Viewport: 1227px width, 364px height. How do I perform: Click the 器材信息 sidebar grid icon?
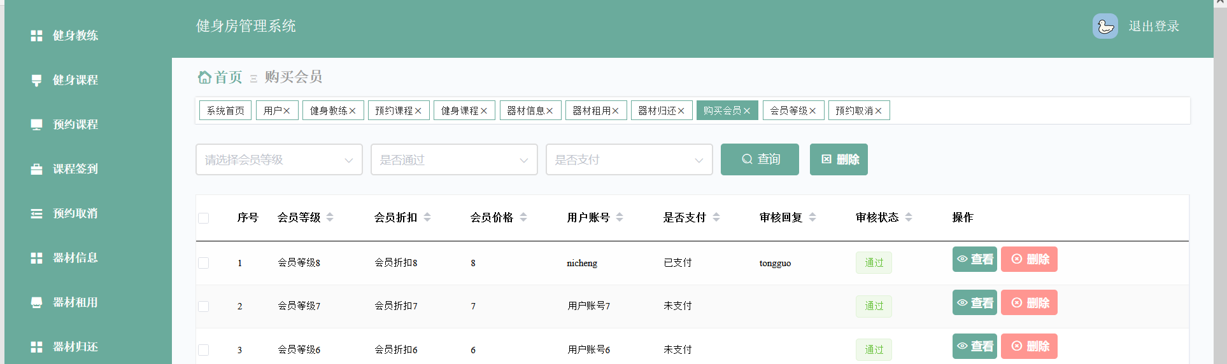[36, 258]
